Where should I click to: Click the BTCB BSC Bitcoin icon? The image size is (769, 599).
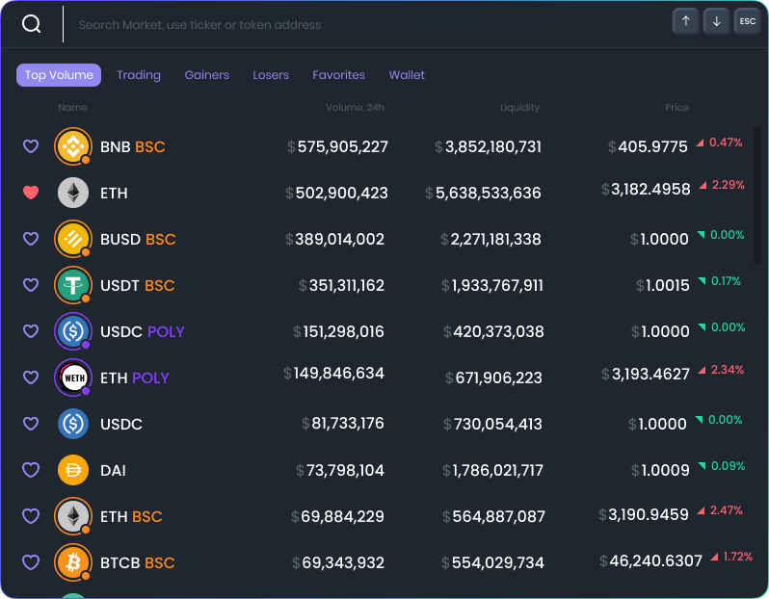click(72, 562)
